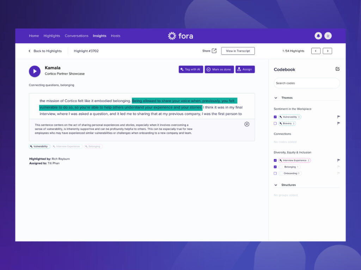Click the Belonging tag below the transcript

pos(93,147)
